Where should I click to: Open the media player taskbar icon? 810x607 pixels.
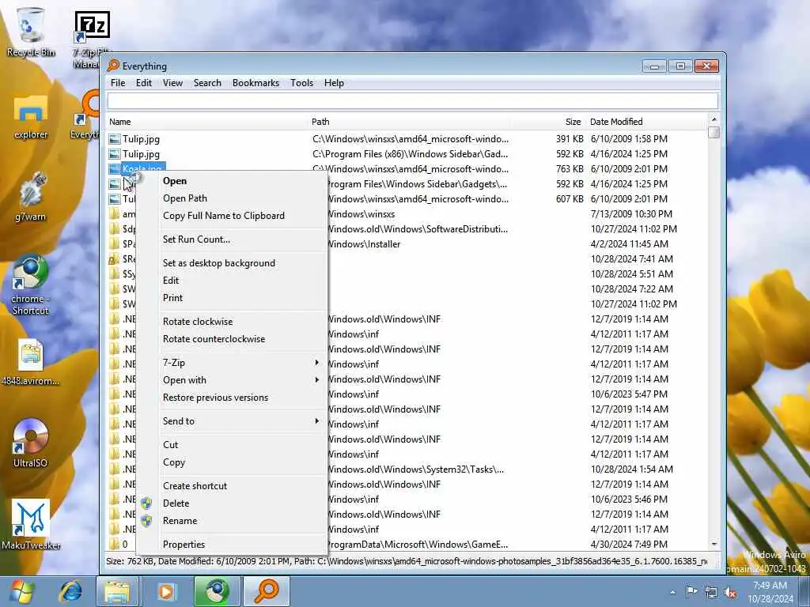pyautogui.click(x=166, y=591)
